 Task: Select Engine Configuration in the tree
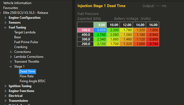coord(25,18)
